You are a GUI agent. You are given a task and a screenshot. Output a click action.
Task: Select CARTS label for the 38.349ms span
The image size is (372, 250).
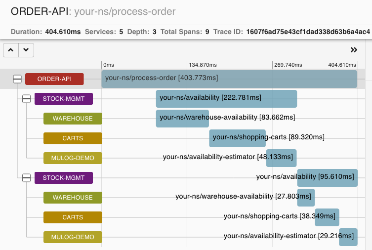click(x=73, y=217)
